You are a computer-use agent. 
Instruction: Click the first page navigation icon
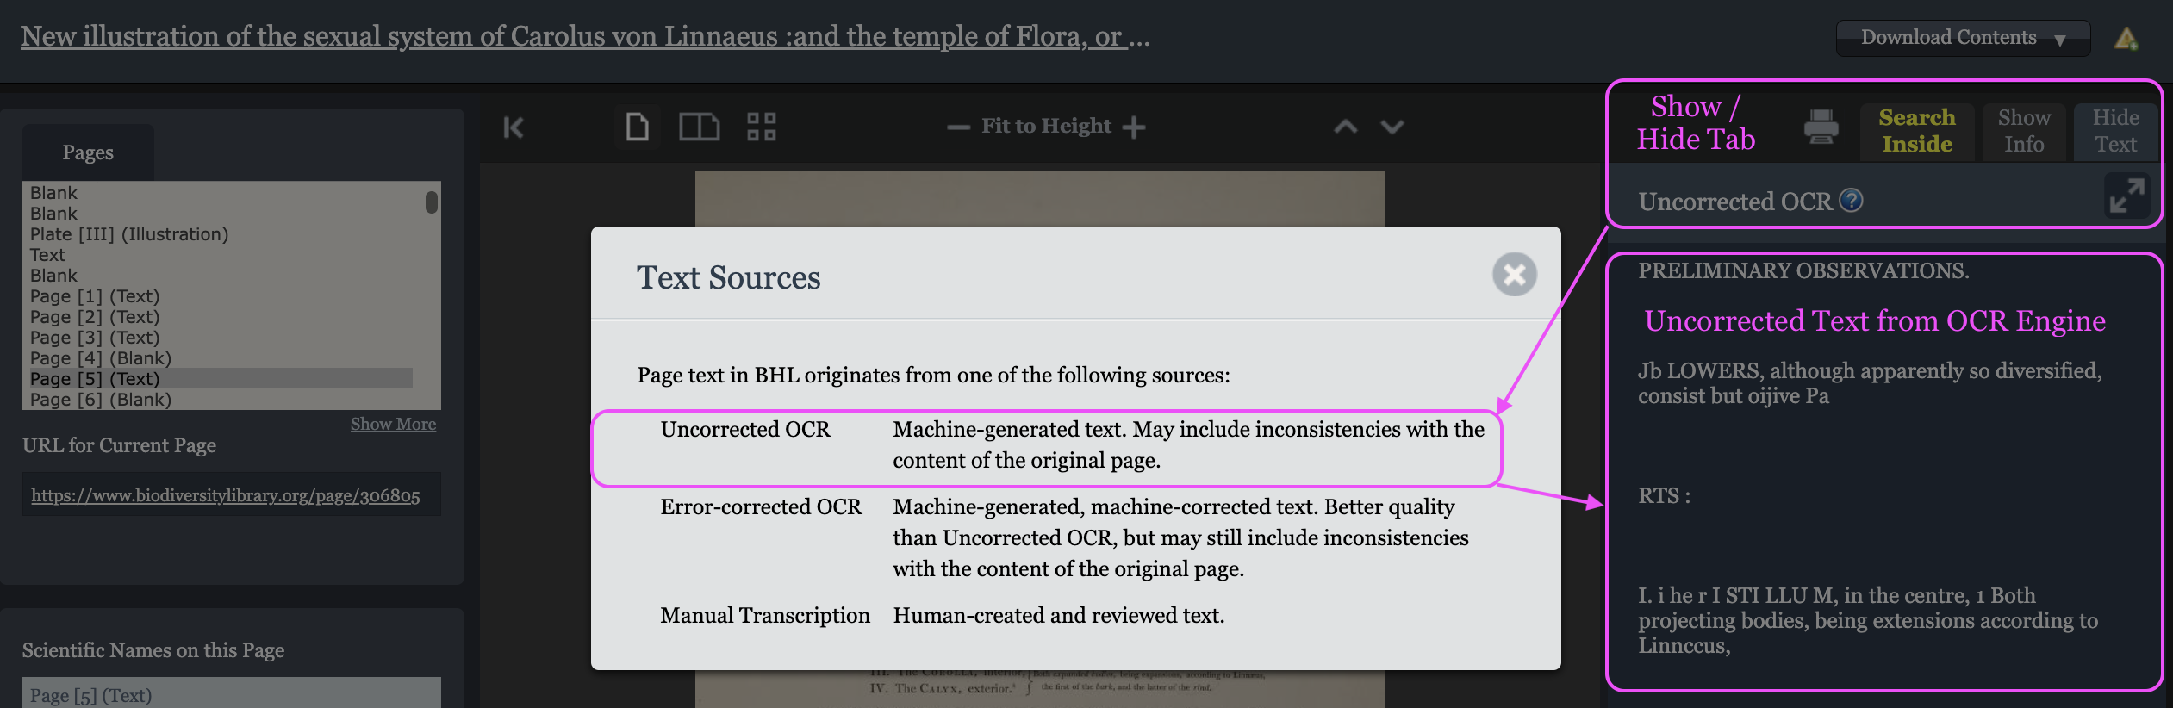(514, 127)
